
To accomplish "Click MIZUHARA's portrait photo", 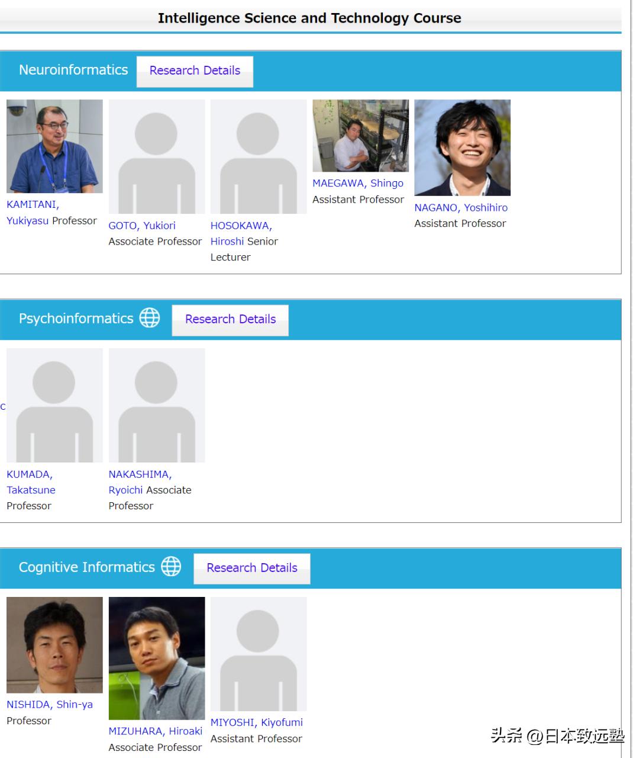I will click(x=157, y=657).
